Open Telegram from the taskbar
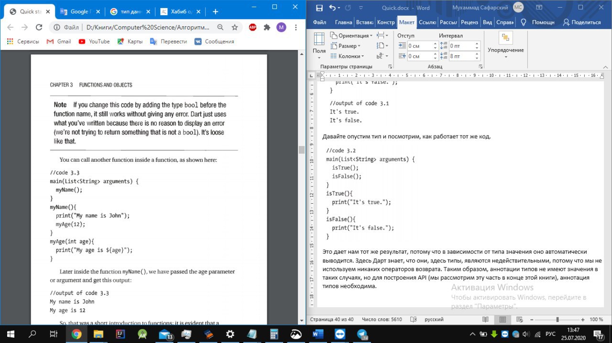The width and height of the screenshot is (612, 343). (362, 333)
